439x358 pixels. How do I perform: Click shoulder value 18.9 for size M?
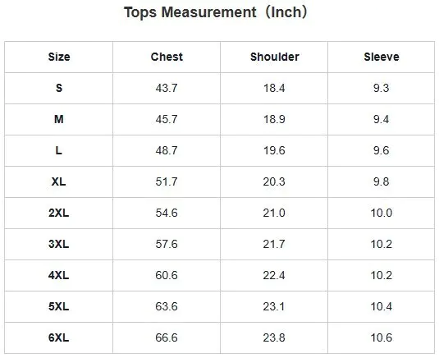pos(274,119)
